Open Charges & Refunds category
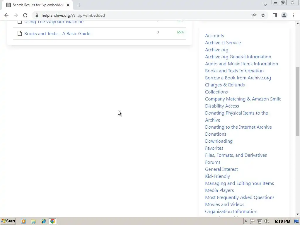The width and height of the screenshot is (300, 225). [225, 85]
